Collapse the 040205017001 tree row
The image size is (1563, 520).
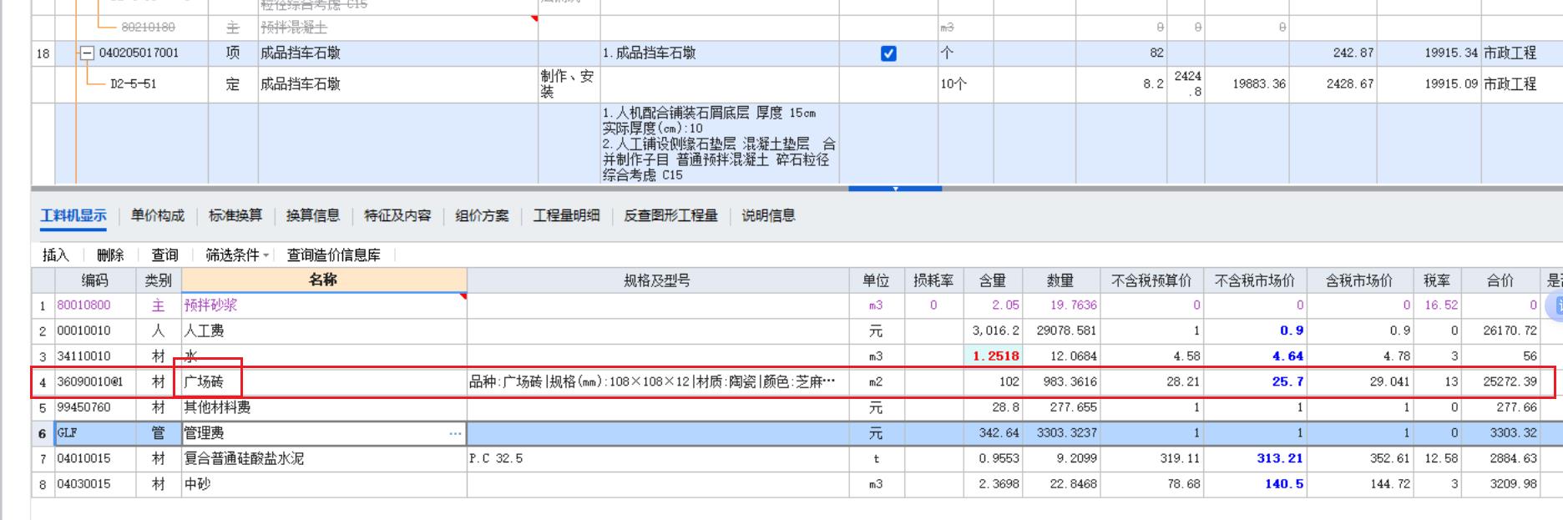tap(87, 53)
